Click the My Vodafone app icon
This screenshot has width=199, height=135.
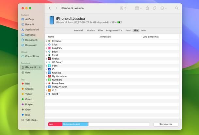tap(49, 76)
